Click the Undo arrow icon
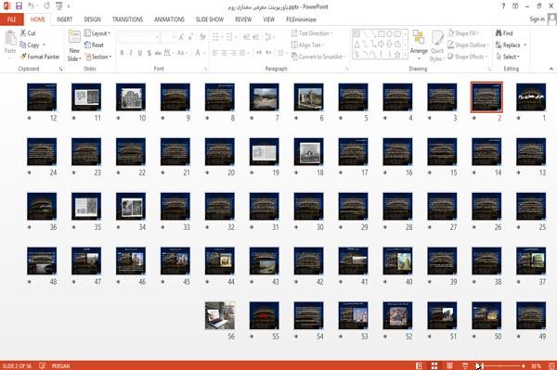 coord(31,6)
